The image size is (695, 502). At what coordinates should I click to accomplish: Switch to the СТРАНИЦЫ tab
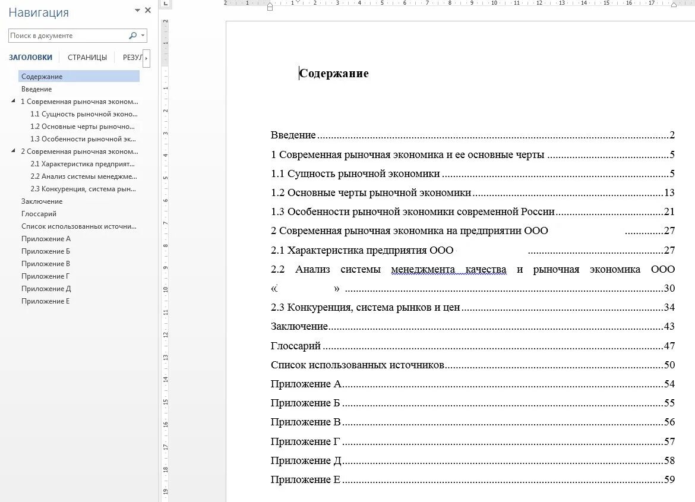pyautogui.click(x=87, y=57)
